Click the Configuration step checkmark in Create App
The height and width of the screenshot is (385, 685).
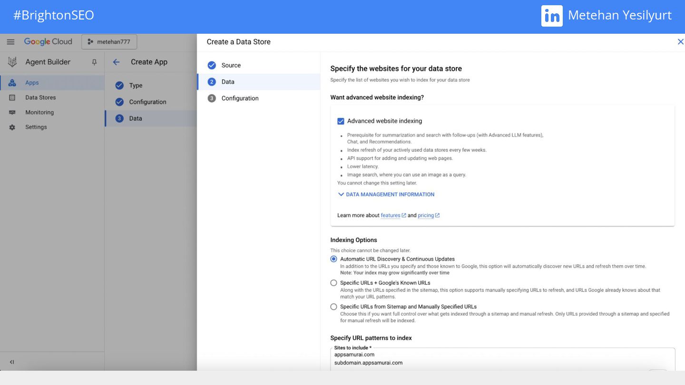tap(119, 102)
